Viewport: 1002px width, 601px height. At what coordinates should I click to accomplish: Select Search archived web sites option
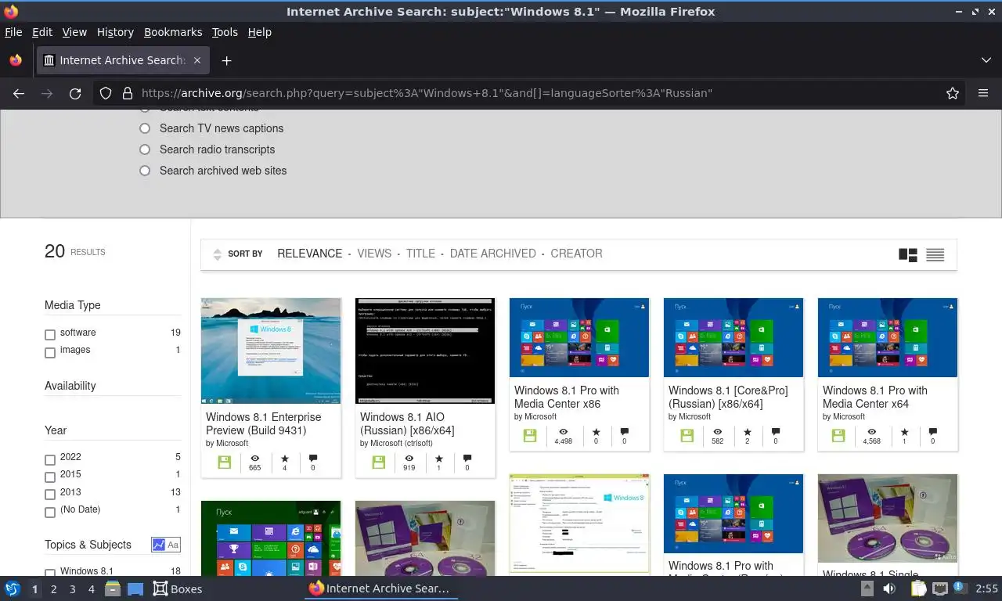(144, 171)
